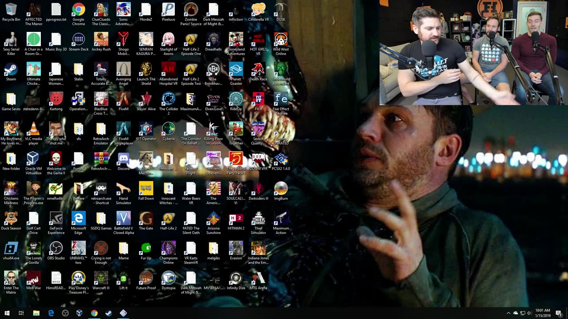Screen dimensions: 568x319
Task: Launch Indiana Jones and the Emperor's icon
Action: pos(258,253)
